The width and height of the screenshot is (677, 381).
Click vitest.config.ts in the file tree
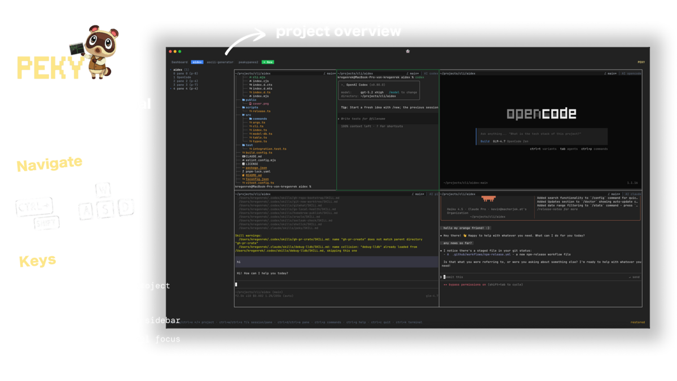tap(258, 183)
